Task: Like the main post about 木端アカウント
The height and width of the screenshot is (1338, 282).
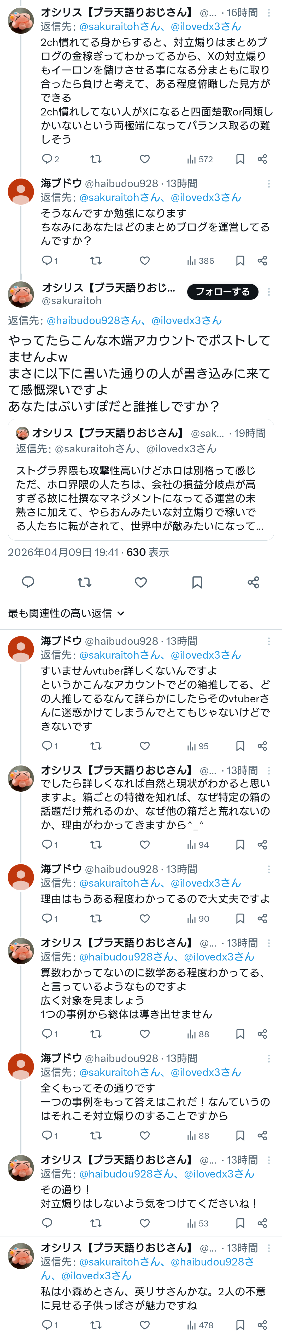Action: point(140,582)
